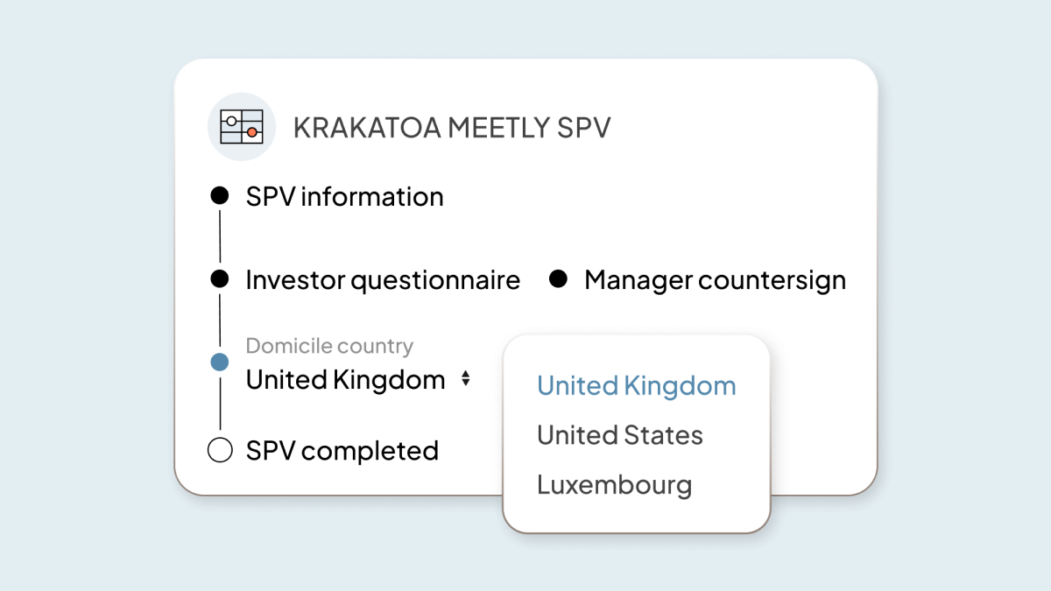Click the up-down sorter arrows beside United Kingdom
The width and height of the screenshot is (1051, 591).
point(464,380)
